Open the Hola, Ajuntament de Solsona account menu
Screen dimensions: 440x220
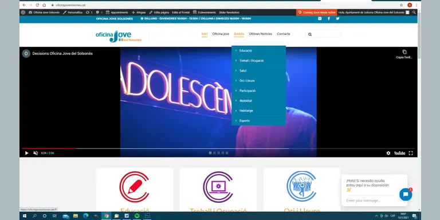[x=374, y=13]
